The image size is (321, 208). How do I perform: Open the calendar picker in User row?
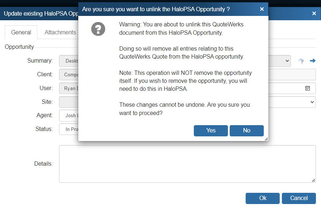point(308,88)
